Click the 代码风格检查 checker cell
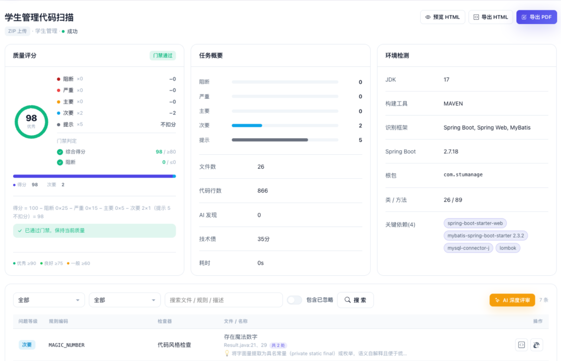This screenshot has width=561, height=361. pos(174,345)
